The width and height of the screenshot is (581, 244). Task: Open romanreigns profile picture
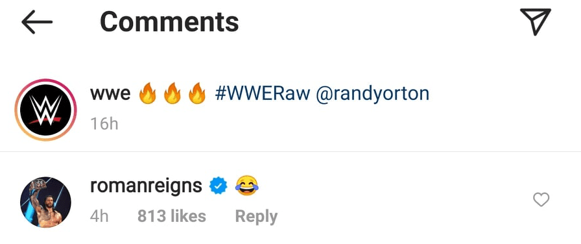click(x=45, y=202)
